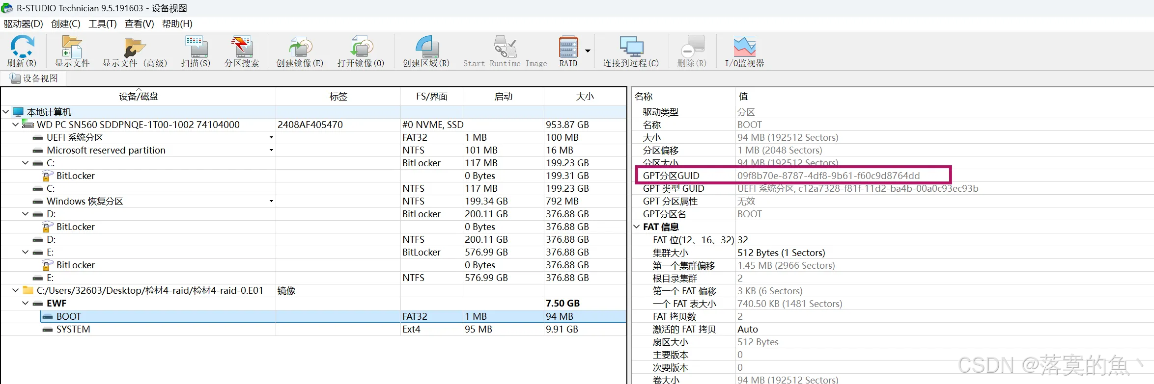Collapse the EWF node
Viewport: 1154px width, 384px height.
(26, 303)
